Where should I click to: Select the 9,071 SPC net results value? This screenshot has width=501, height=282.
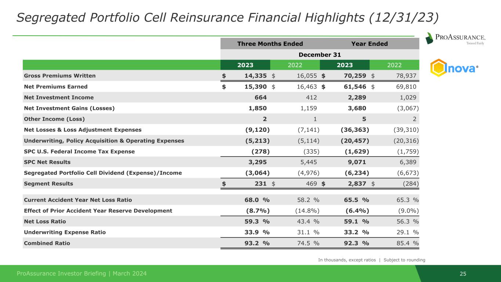pyautogui.click(x=356, y=162)
